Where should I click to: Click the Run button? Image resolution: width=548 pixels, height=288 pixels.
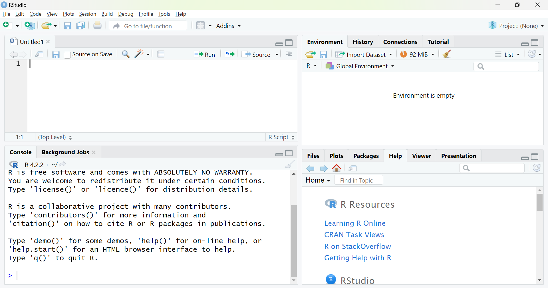click(x=204, y=54)
